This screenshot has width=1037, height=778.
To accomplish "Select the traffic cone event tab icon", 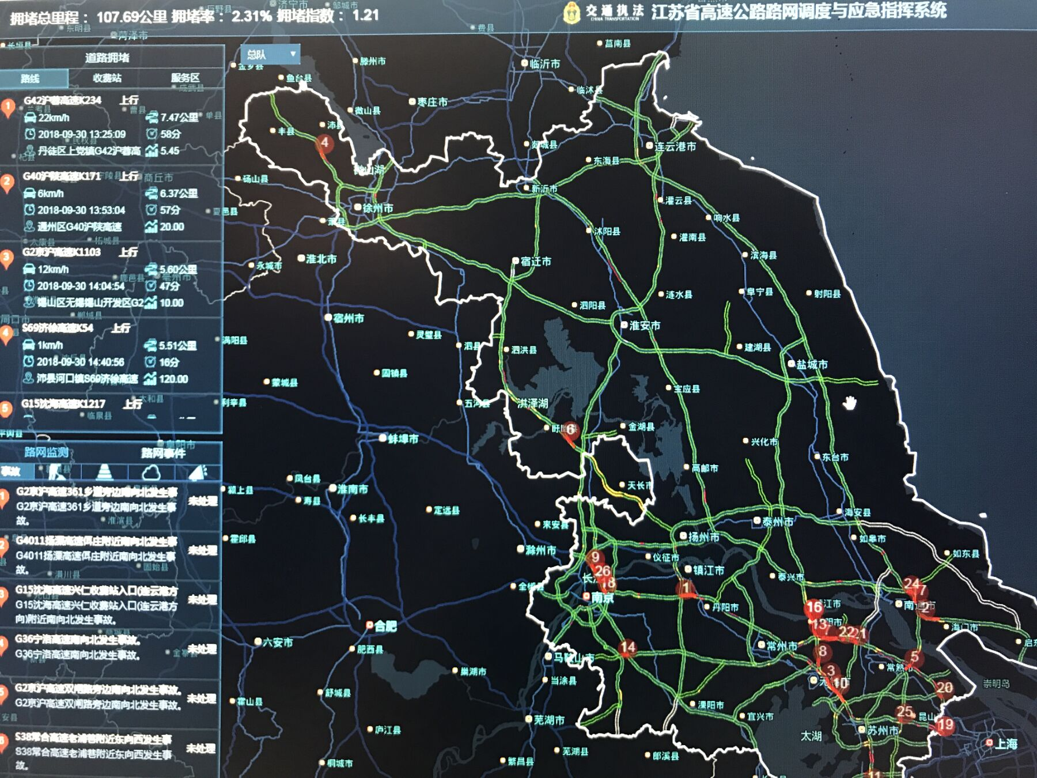I will [104, 473].
